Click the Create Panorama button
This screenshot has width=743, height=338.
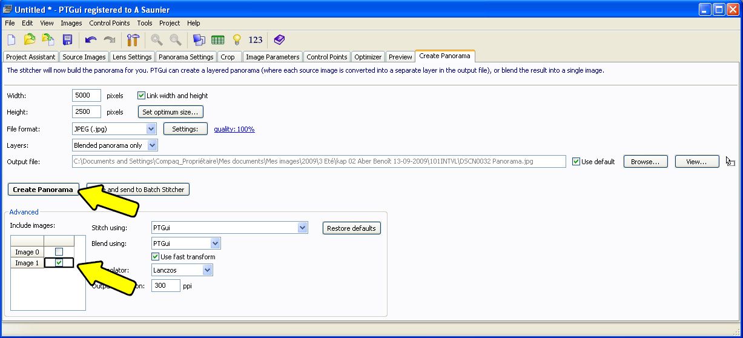tap(42, 190)
